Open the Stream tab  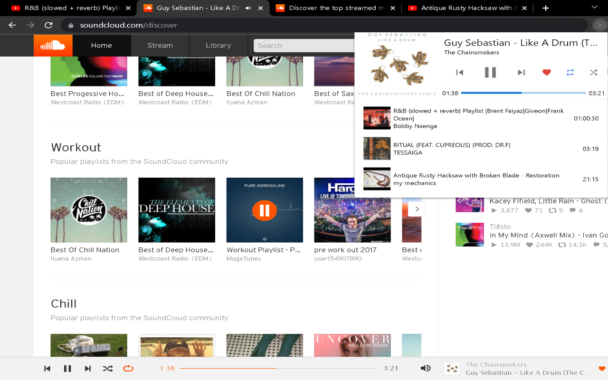point(160,46)
